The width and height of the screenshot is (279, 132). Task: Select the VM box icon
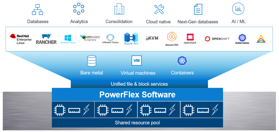(x=137, y=61)
